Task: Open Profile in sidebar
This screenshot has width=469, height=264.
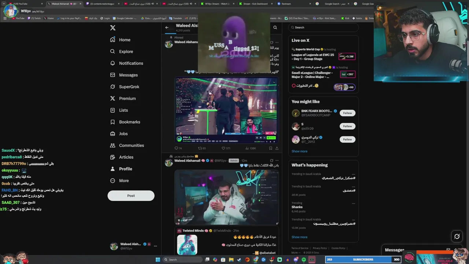Action: (x=121, y=169)
